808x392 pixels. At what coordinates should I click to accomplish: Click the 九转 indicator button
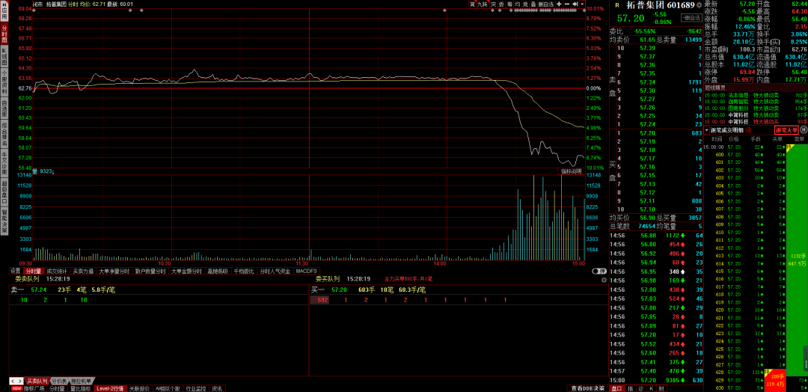click(x=483, y=4)
